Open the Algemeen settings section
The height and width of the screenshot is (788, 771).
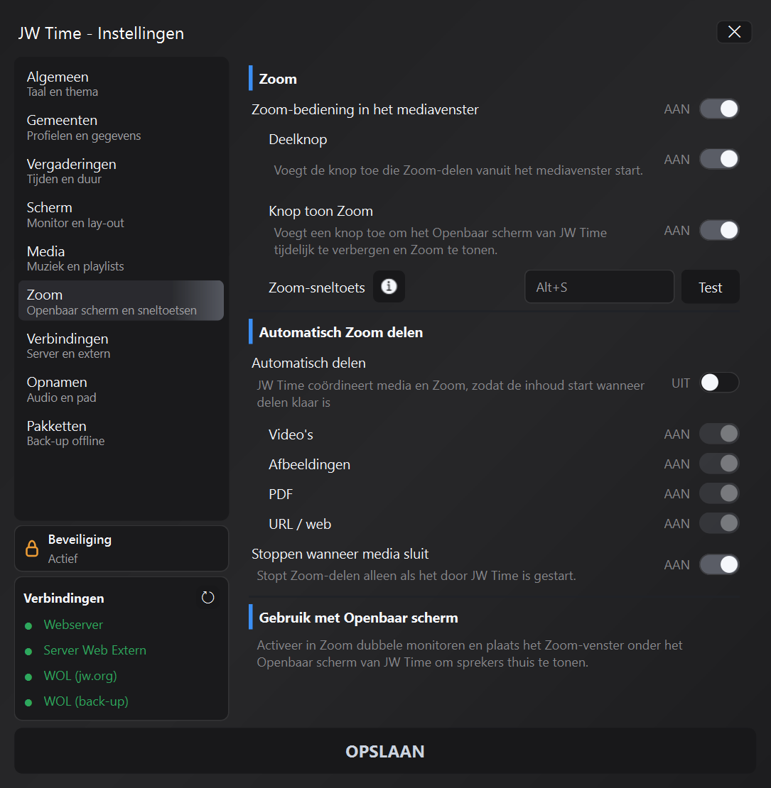tap(122, 84)
